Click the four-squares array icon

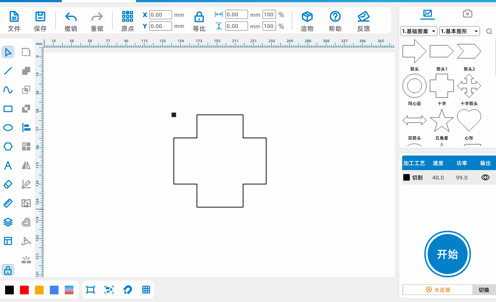click(26, 146)
